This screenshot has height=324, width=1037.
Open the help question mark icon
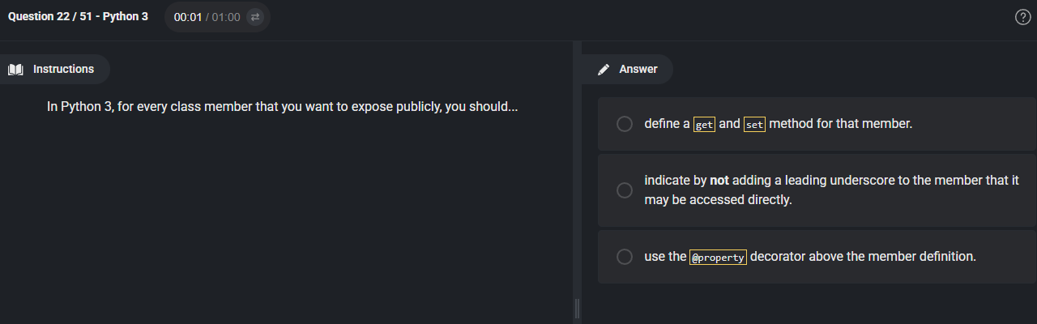pyautogui.click(x=1022, y=17)
